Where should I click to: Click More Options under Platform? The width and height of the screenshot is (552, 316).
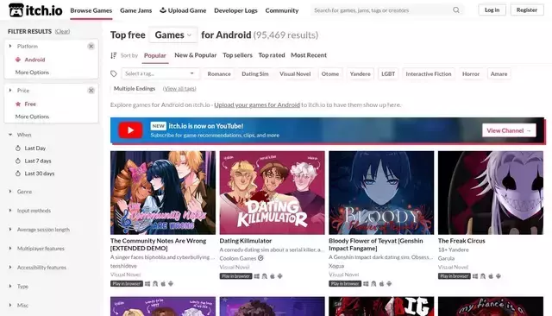coord(32,73)
